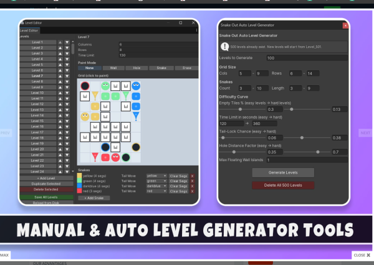The width and height of the screenshot is (374, 265).
Task: Click the + Add Level button
Action: (46, 178)
